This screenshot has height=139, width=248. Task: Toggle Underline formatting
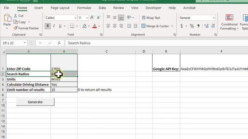pyautogui.click(x=60, y=26)
